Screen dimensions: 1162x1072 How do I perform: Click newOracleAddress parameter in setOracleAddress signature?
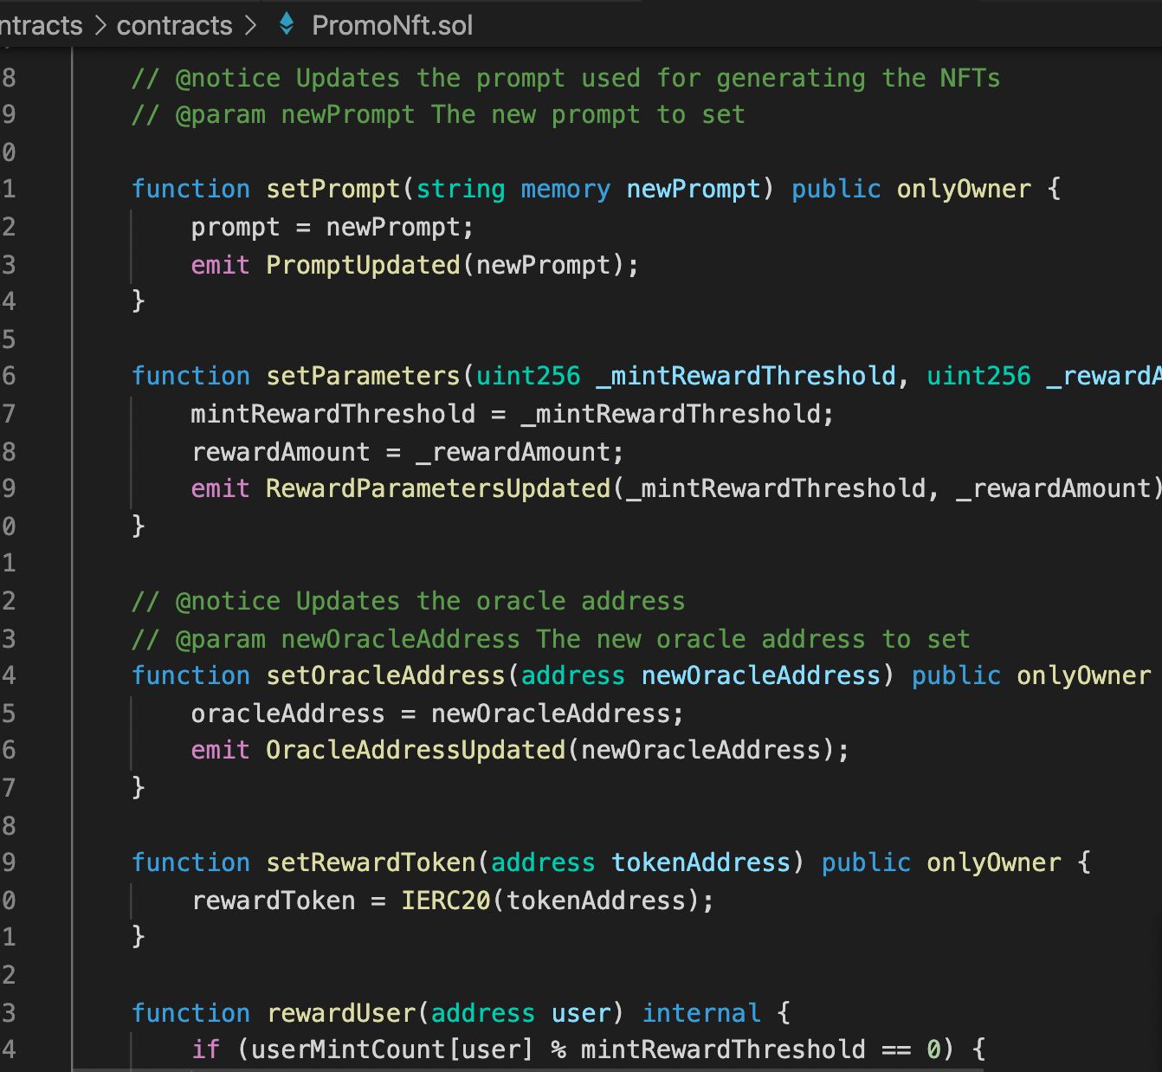pos(761,675)
